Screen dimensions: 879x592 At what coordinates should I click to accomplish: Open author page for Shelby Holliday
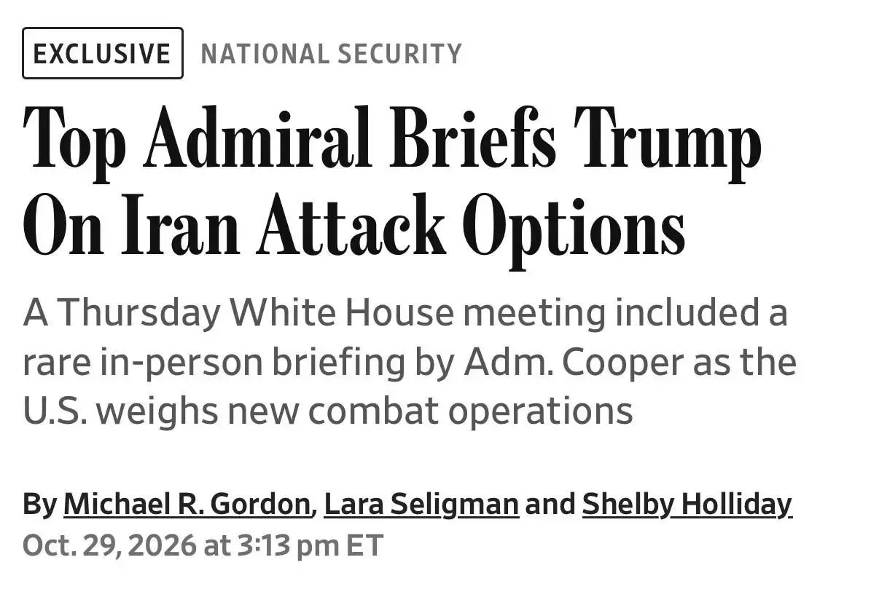tap(687, 504)
